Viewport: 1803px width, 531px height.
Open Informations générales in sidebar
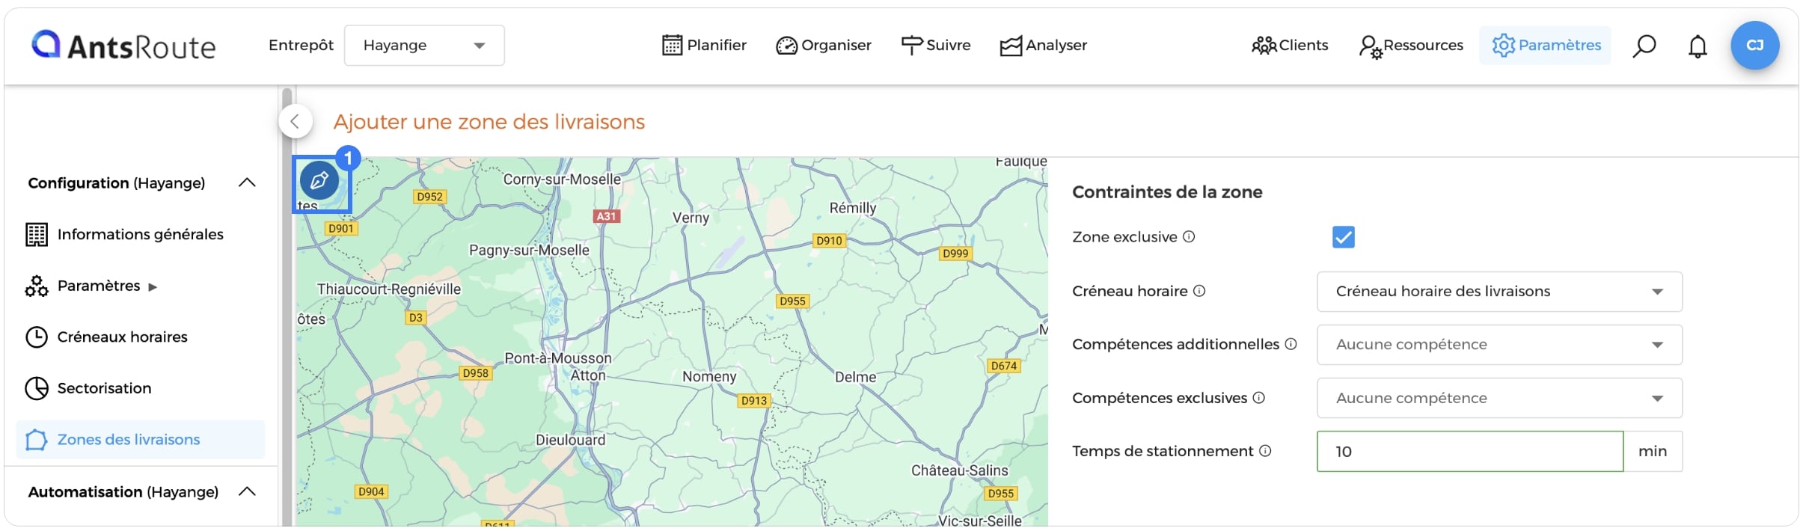140,234
